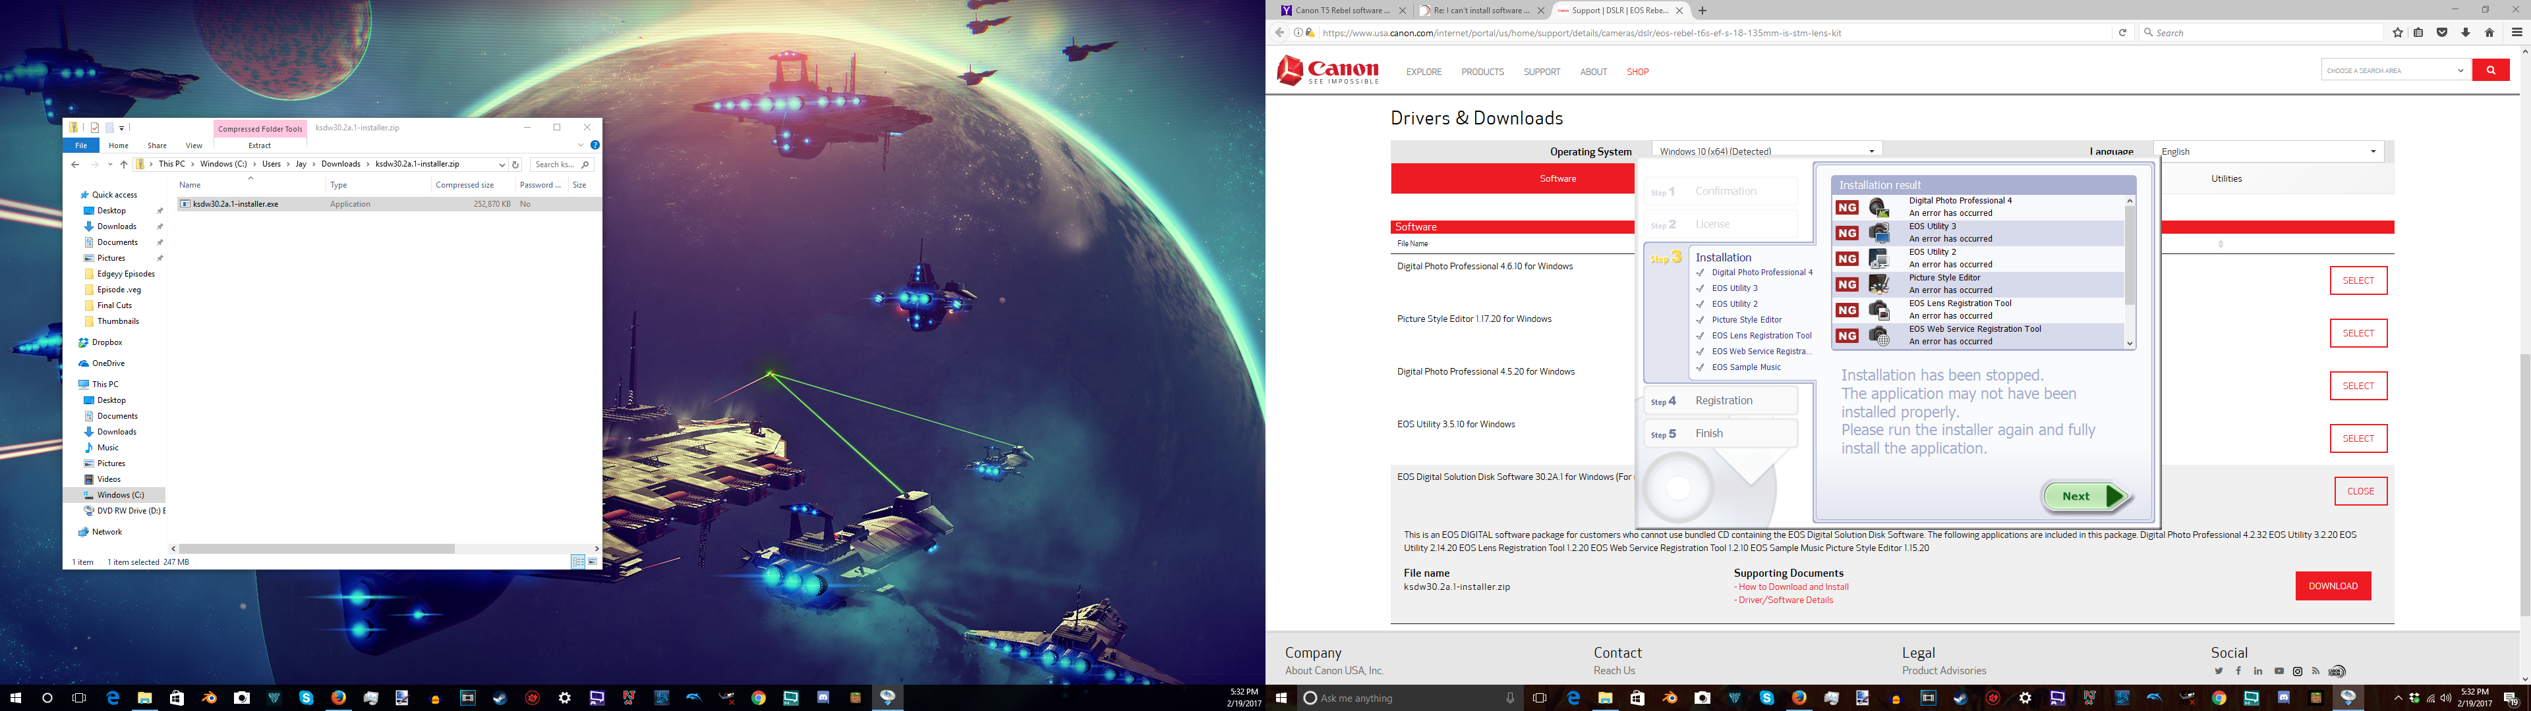Switch to the View ribbon tab
Image resolution: width=2531 pixels, height=711 pixels.
[194, 145]
